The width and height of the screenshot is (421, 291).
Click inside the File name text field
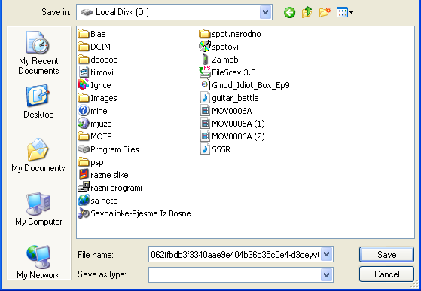click(235, 254)
